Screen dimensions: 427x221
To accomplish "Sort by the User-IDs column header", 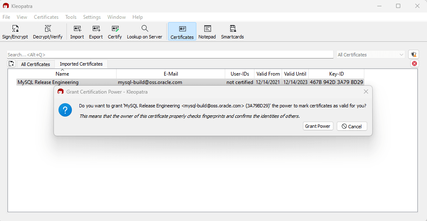I will pyautogui.click(x=240, y=74).
